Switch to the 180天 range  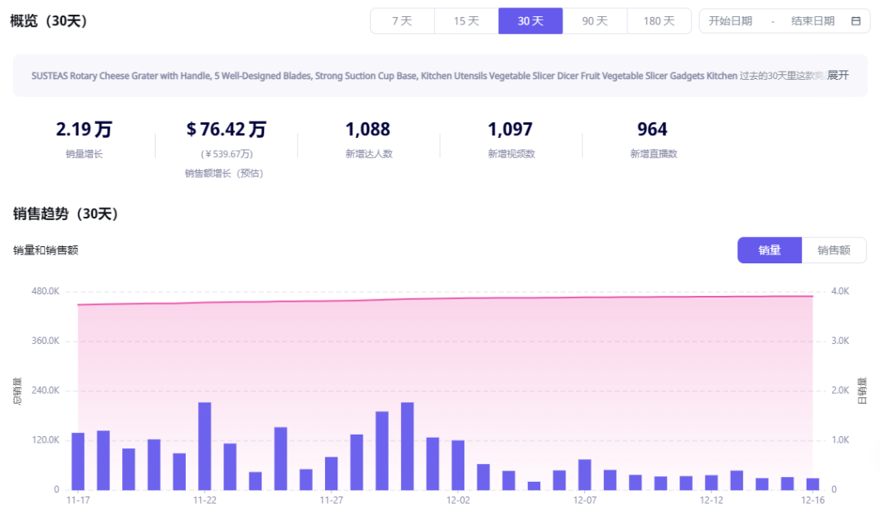[x=659, y=21]
